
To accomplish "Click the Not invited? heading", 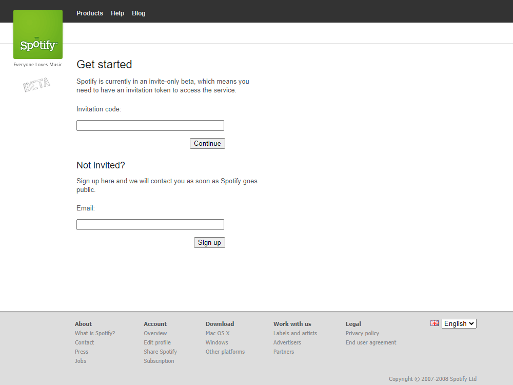I will coord(101,165).
